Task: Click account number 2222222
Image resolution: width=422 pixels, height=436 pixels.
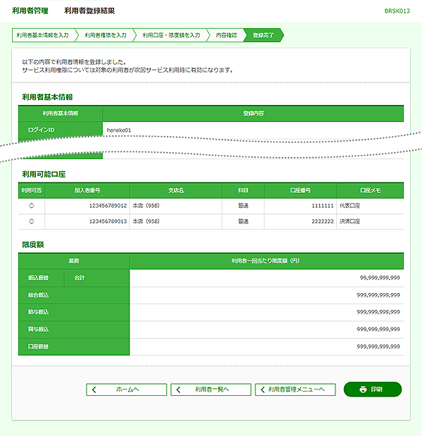Action: coord(322,221)
